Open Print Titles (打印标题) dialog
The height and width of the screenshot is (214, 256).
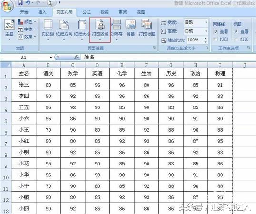pos(147,28)
